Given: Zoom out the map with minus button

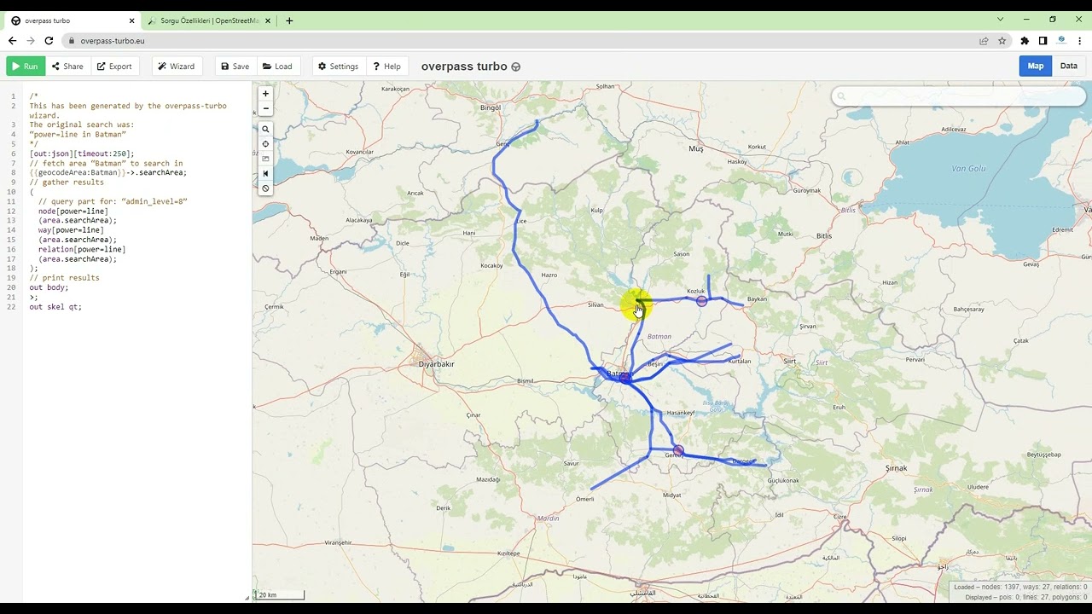Looking at the screenshot, I should [265, 108].
